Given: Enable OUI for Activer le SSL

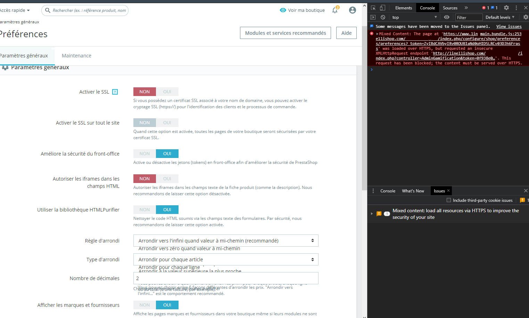Looking at the screenshot, I should pyautogui.click(x=167, y=92).
